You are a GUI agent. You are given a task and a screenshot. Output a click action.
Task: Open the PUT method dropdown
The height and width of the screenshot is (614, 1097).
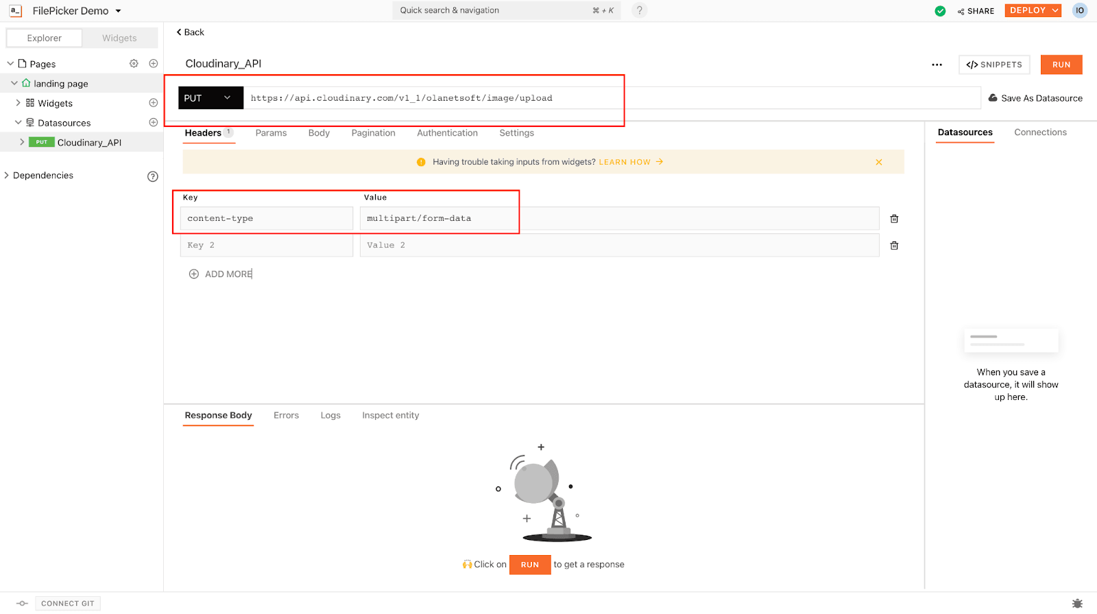[x=210, y=98]
